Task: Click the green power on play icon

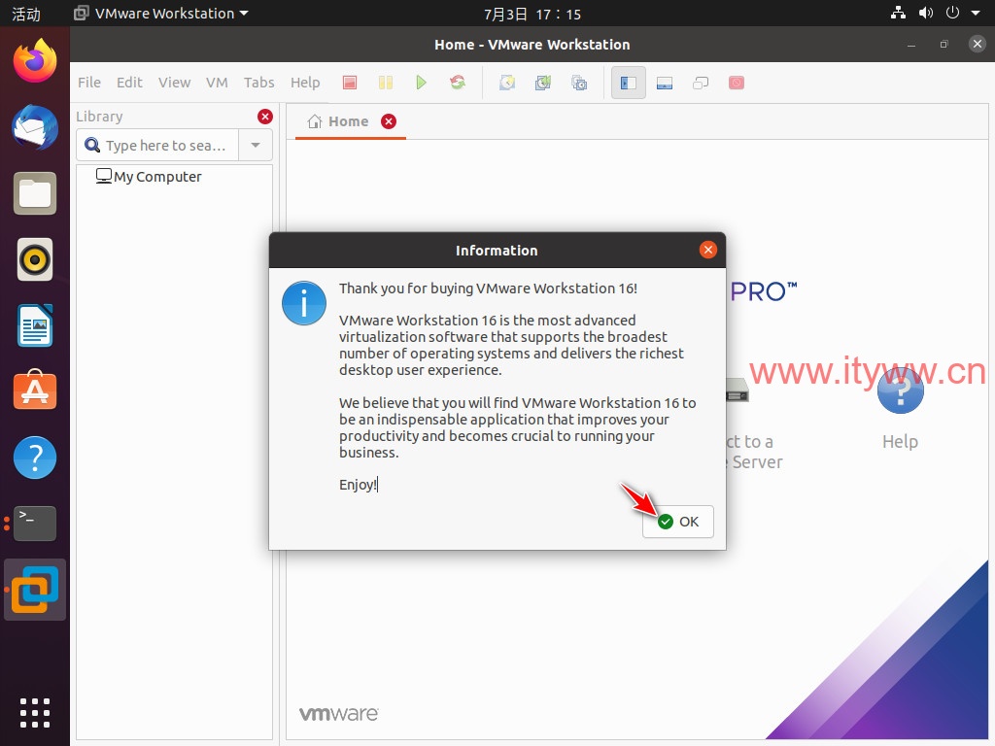Action: (x=421, y=83)
